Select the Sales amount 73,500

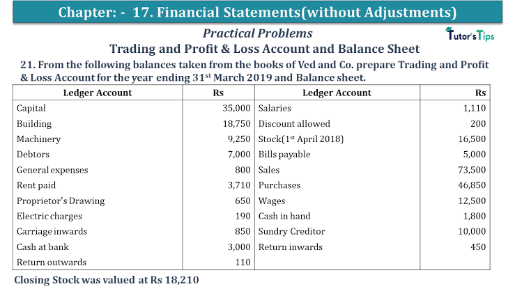(x=472, y=170)
